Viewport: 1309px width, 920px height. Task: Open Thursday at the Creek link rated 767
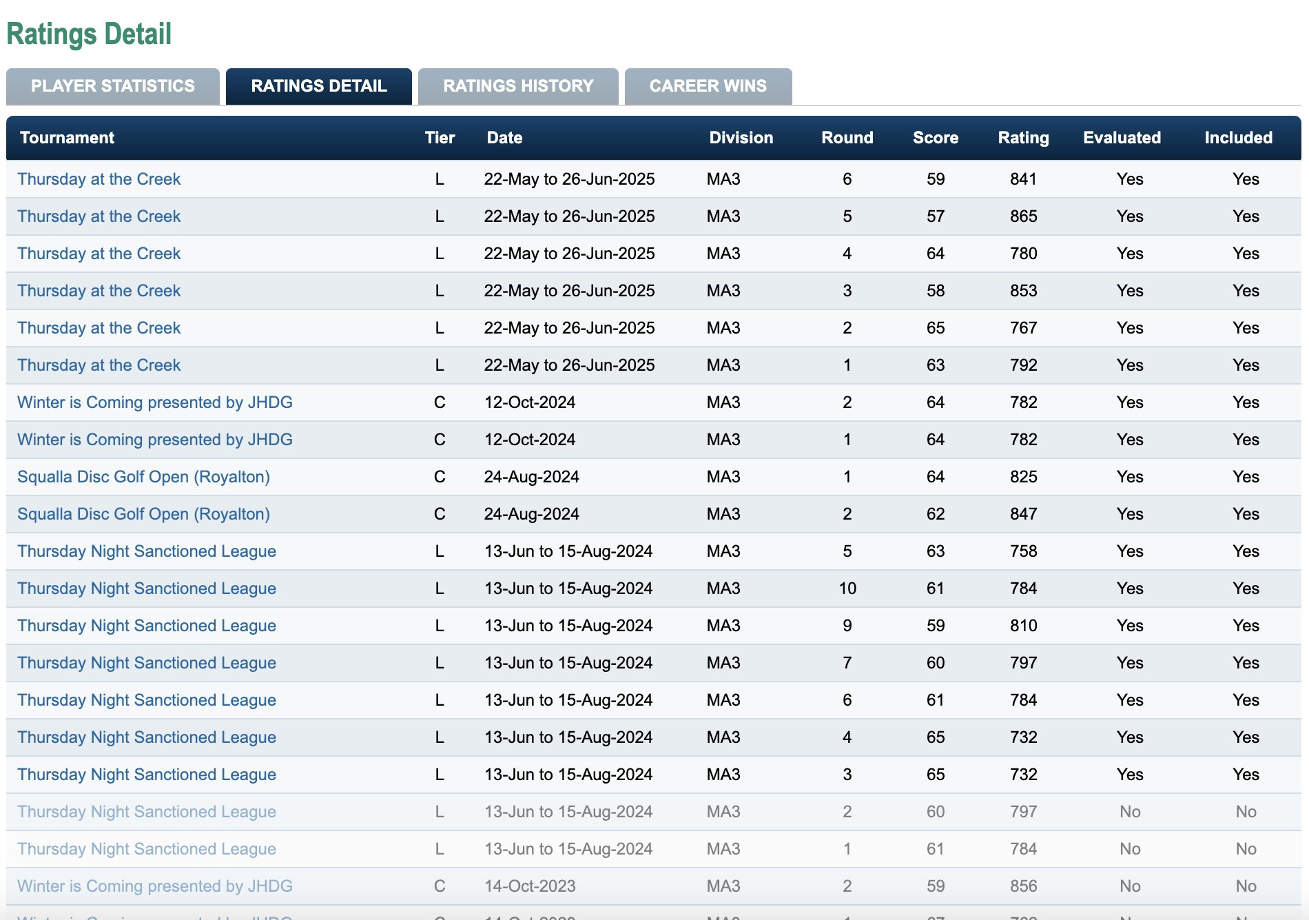(99, 328)
